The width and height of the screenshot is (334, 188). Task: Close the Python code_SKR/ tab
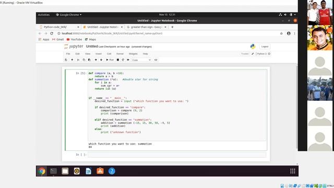(78, 27)
